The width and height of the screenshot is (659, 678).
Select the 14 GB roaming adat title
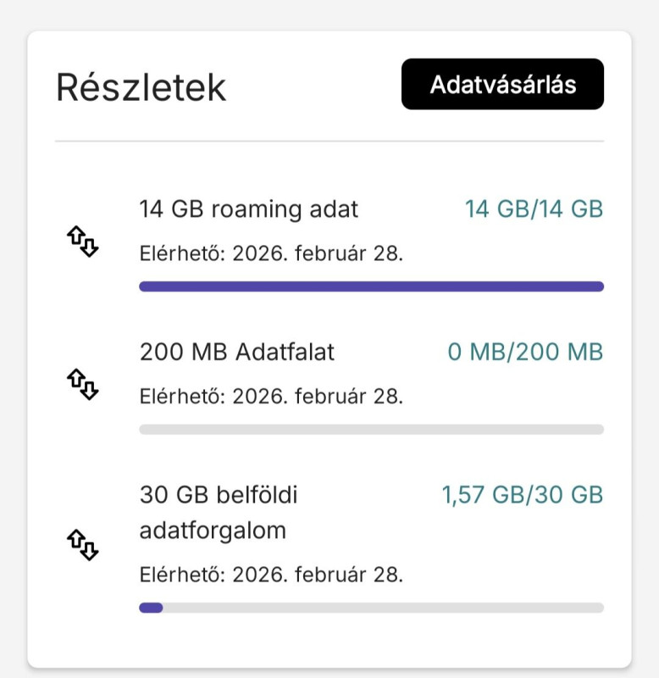(x=248, y=209)
